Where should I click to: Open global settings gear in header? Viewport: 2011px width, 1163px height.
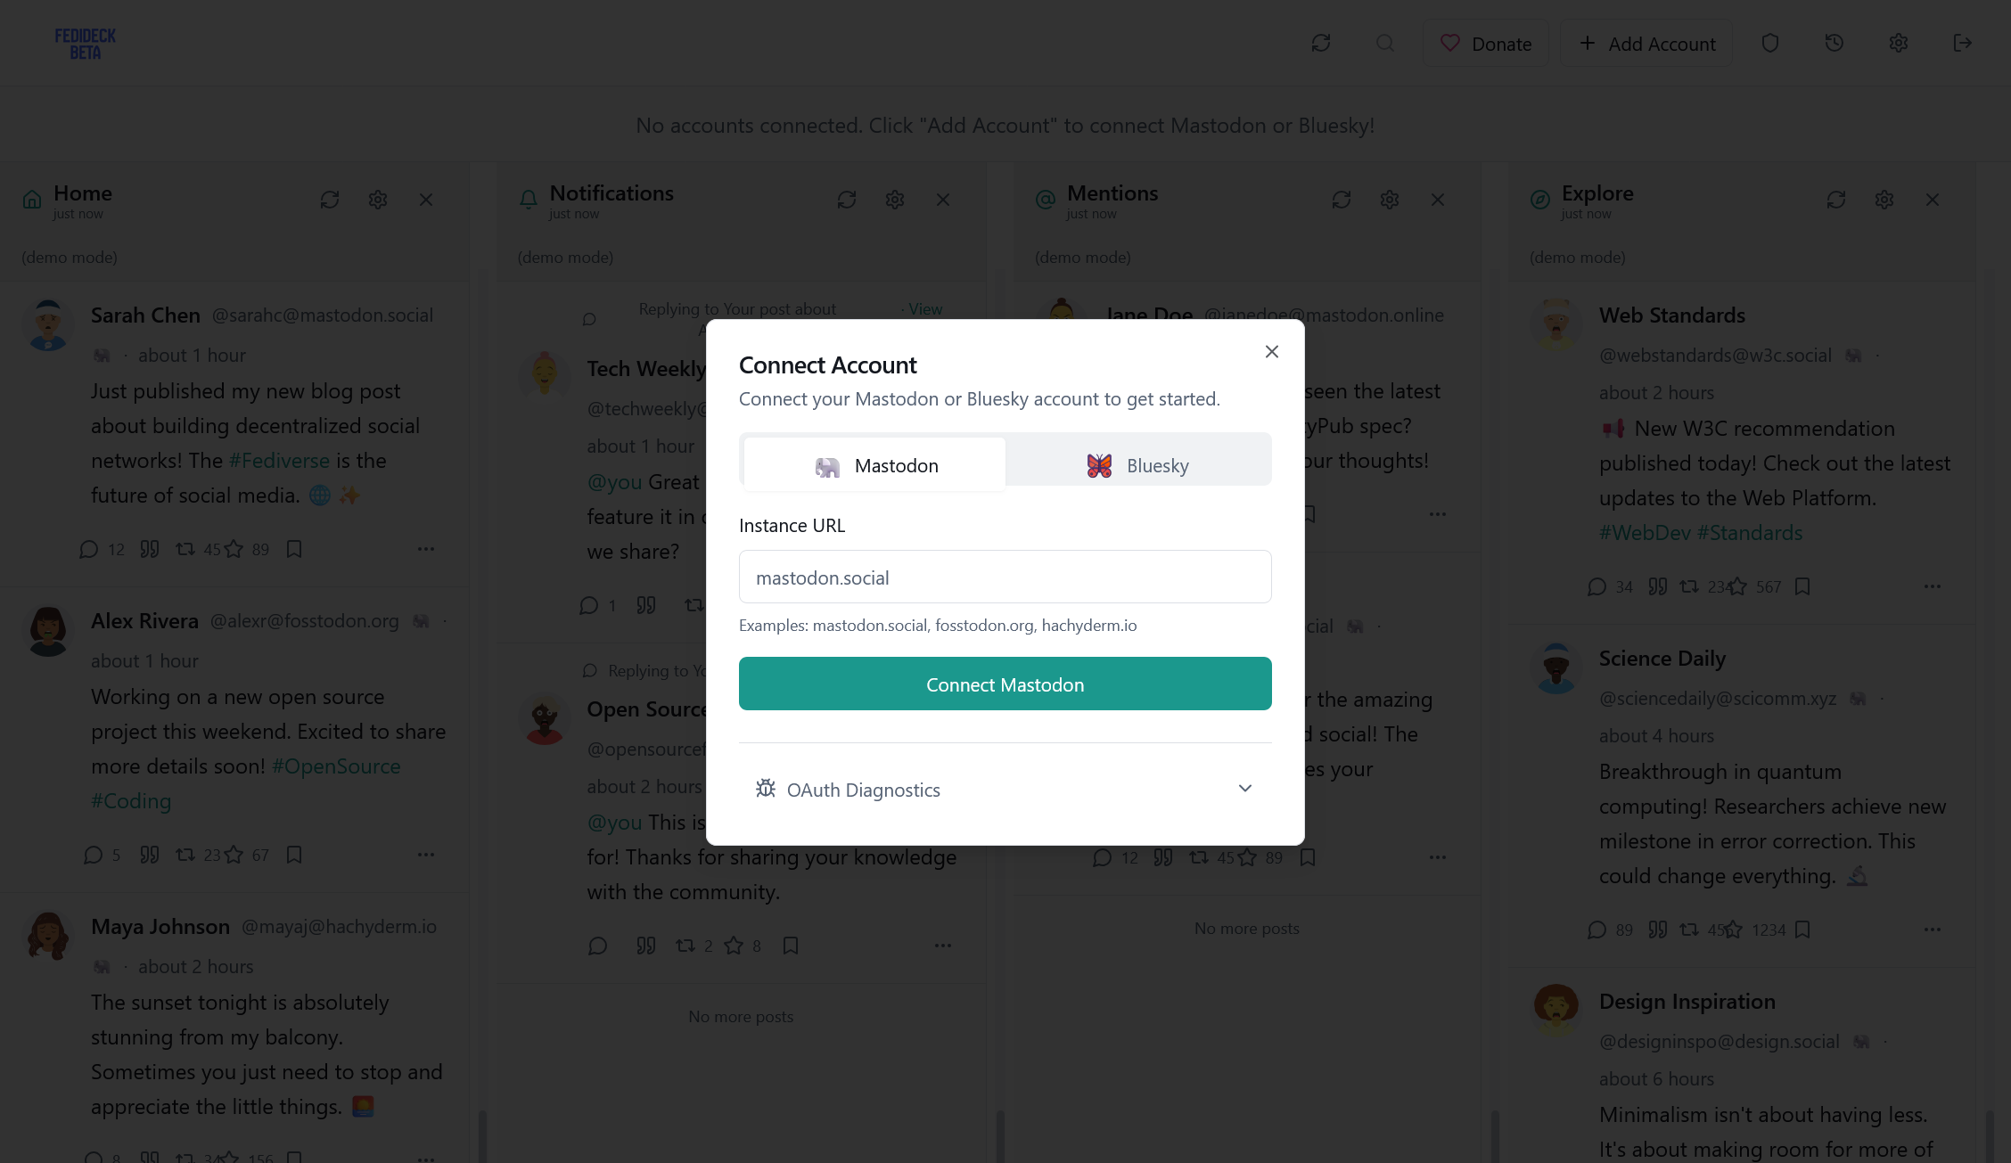1899,43
